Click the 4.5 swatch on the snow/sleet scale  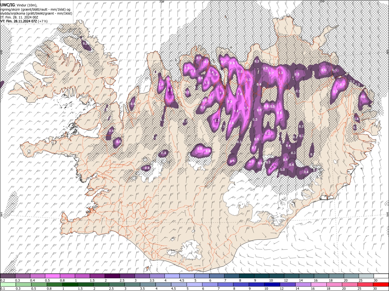(x=187, y=276)
